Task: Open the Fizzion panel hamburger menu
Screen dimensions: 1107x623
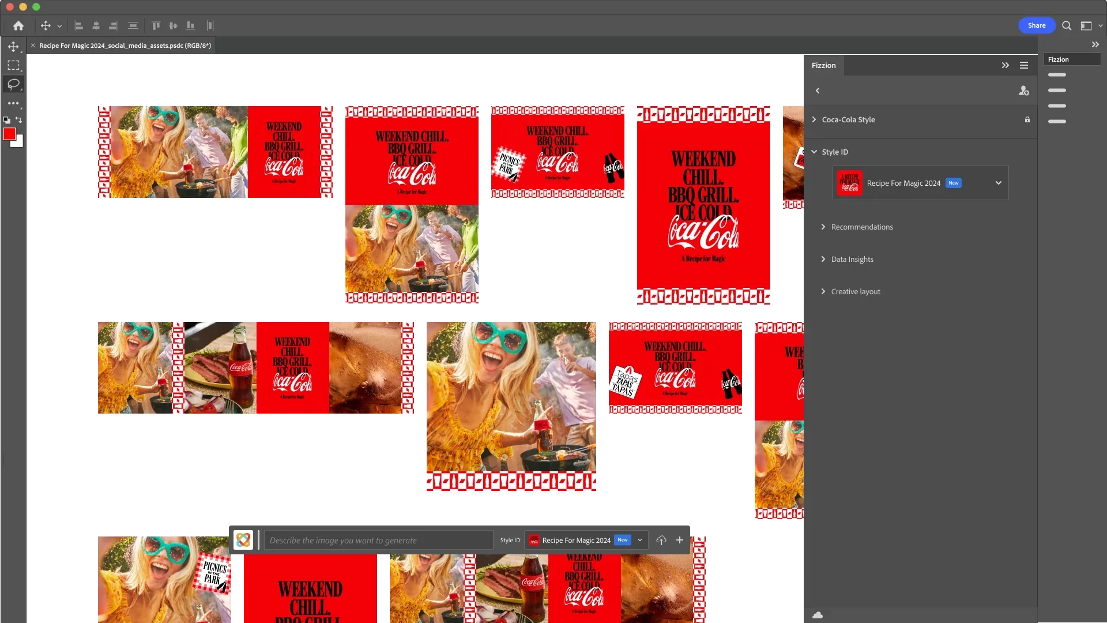Action: coord(1023,65)
